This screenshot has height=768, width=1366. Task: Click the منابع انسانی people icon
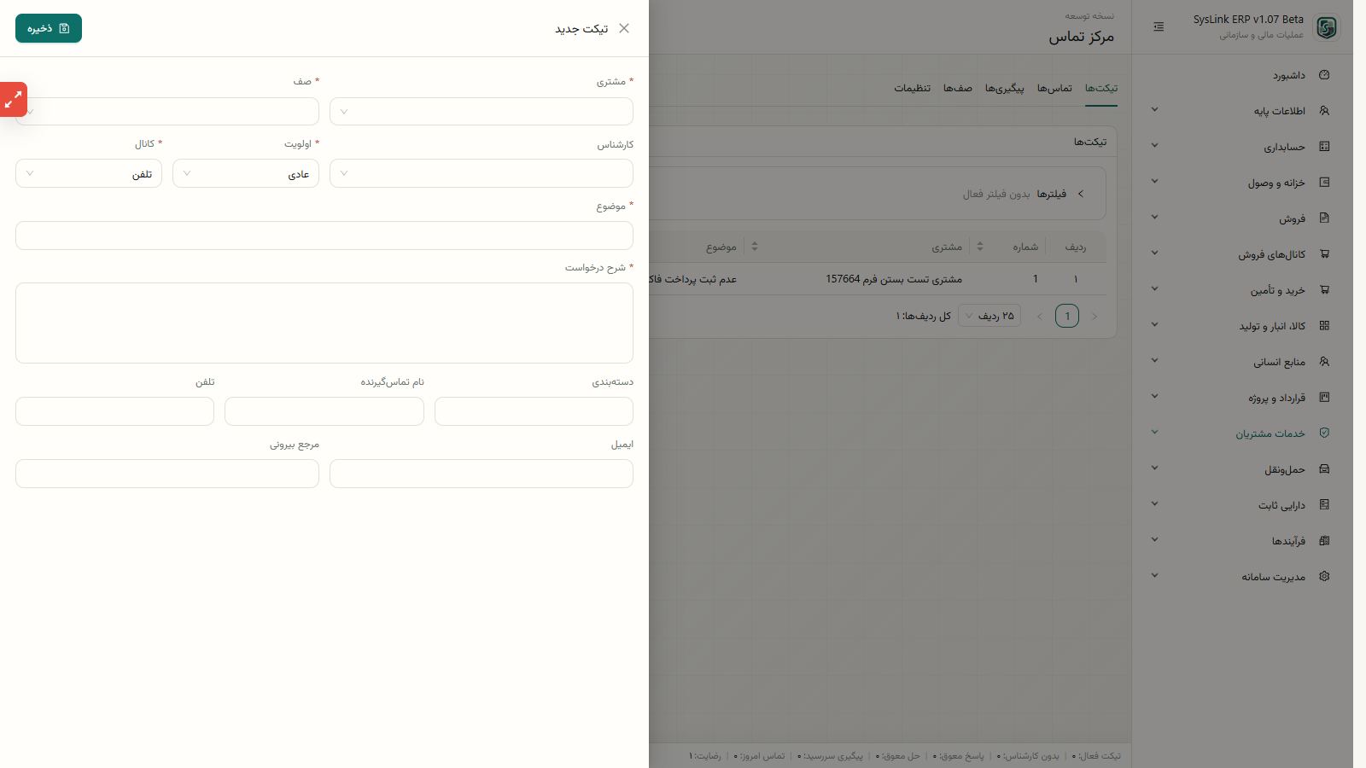coord(1324,362)
